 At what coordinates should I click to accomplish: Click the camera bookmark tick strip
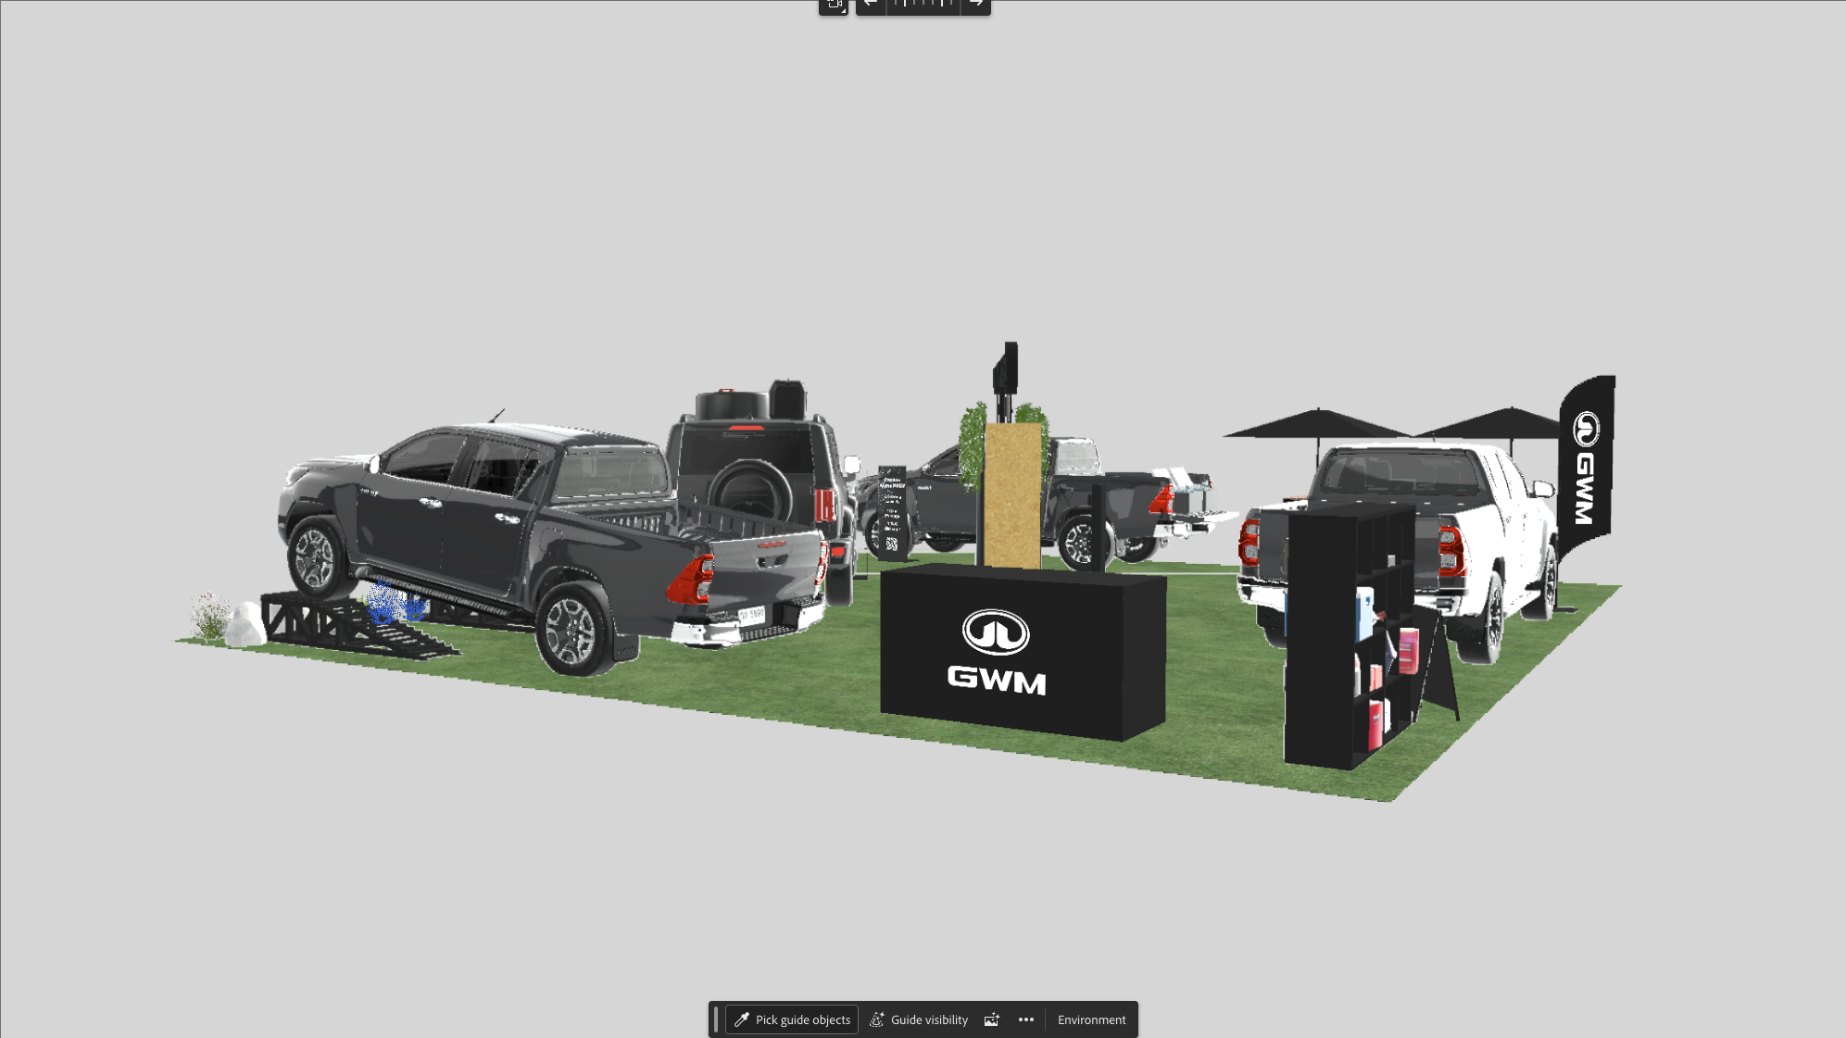point(923,6)
